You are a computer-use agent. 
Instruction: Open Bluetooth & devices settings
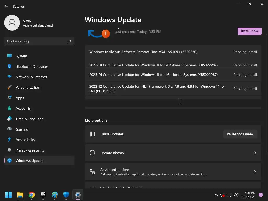coord(39,66)
